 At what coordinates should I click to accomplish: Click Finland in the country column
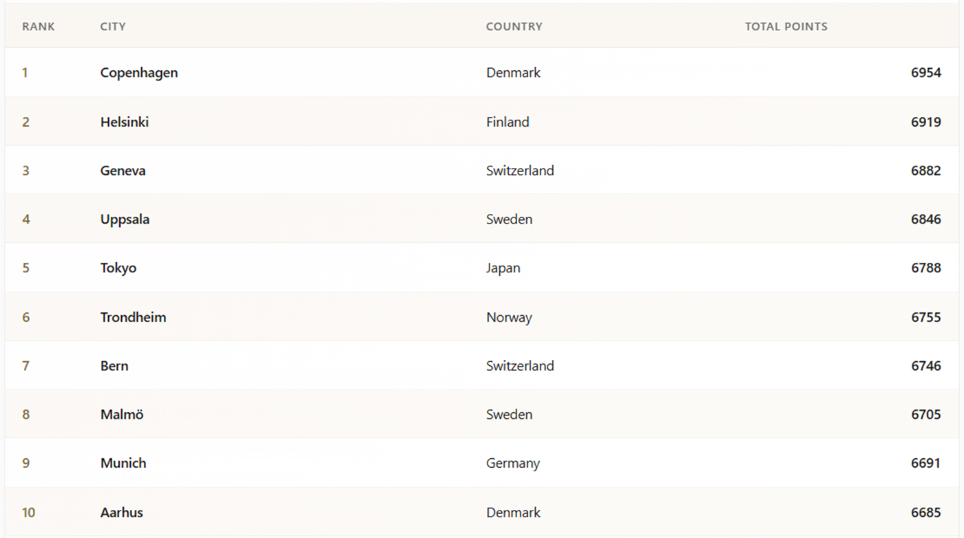pyautogui.click(x=507, y=122)
